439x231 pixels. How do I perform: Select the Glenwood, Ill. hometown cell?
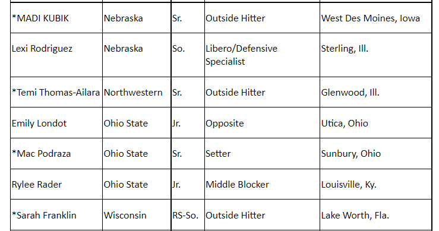[x=375, y=92]
